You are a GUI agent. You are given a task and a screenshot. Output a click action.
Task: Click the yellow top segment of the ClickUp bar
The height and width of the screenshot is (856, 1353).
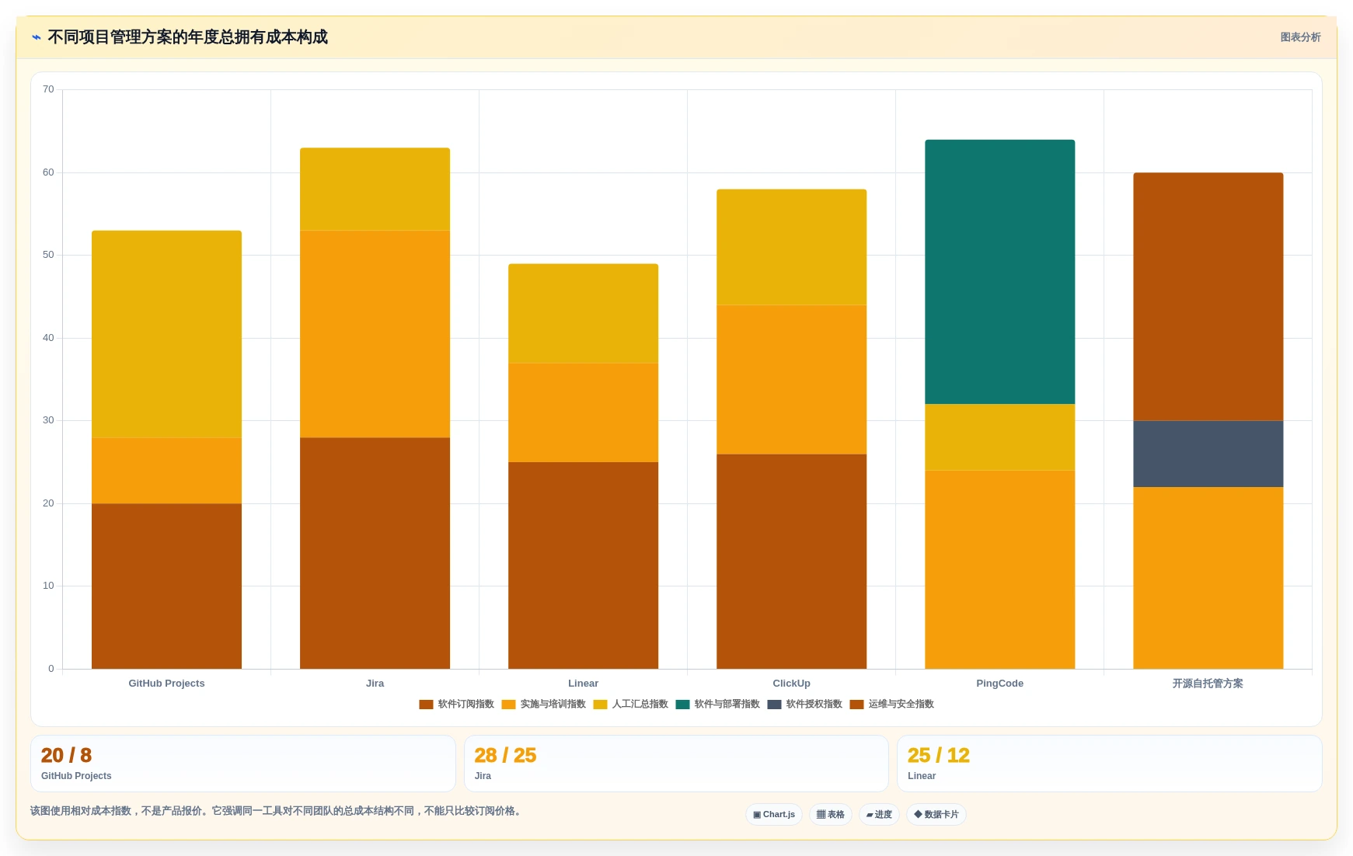point(791,247)
